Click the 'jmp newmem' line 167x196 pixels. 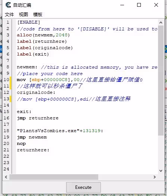32,137
